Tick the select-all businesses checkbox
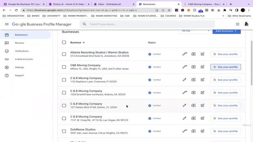 (x=64, y=42)
